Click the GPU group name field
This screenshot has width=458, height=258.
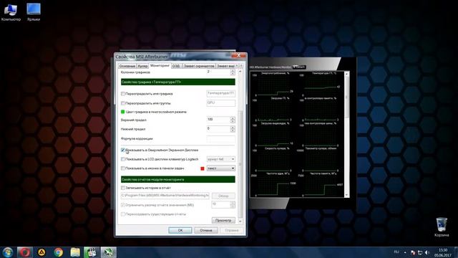[x=221, y=103]
